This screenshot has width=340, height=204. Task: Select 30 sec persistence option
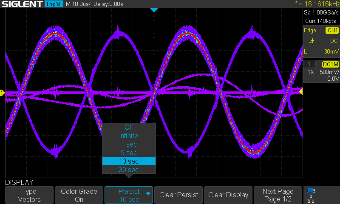129,170
